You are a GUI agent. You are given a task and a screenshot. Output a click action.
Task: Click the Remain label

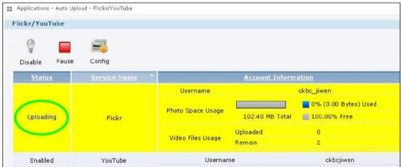click(246, 143)
